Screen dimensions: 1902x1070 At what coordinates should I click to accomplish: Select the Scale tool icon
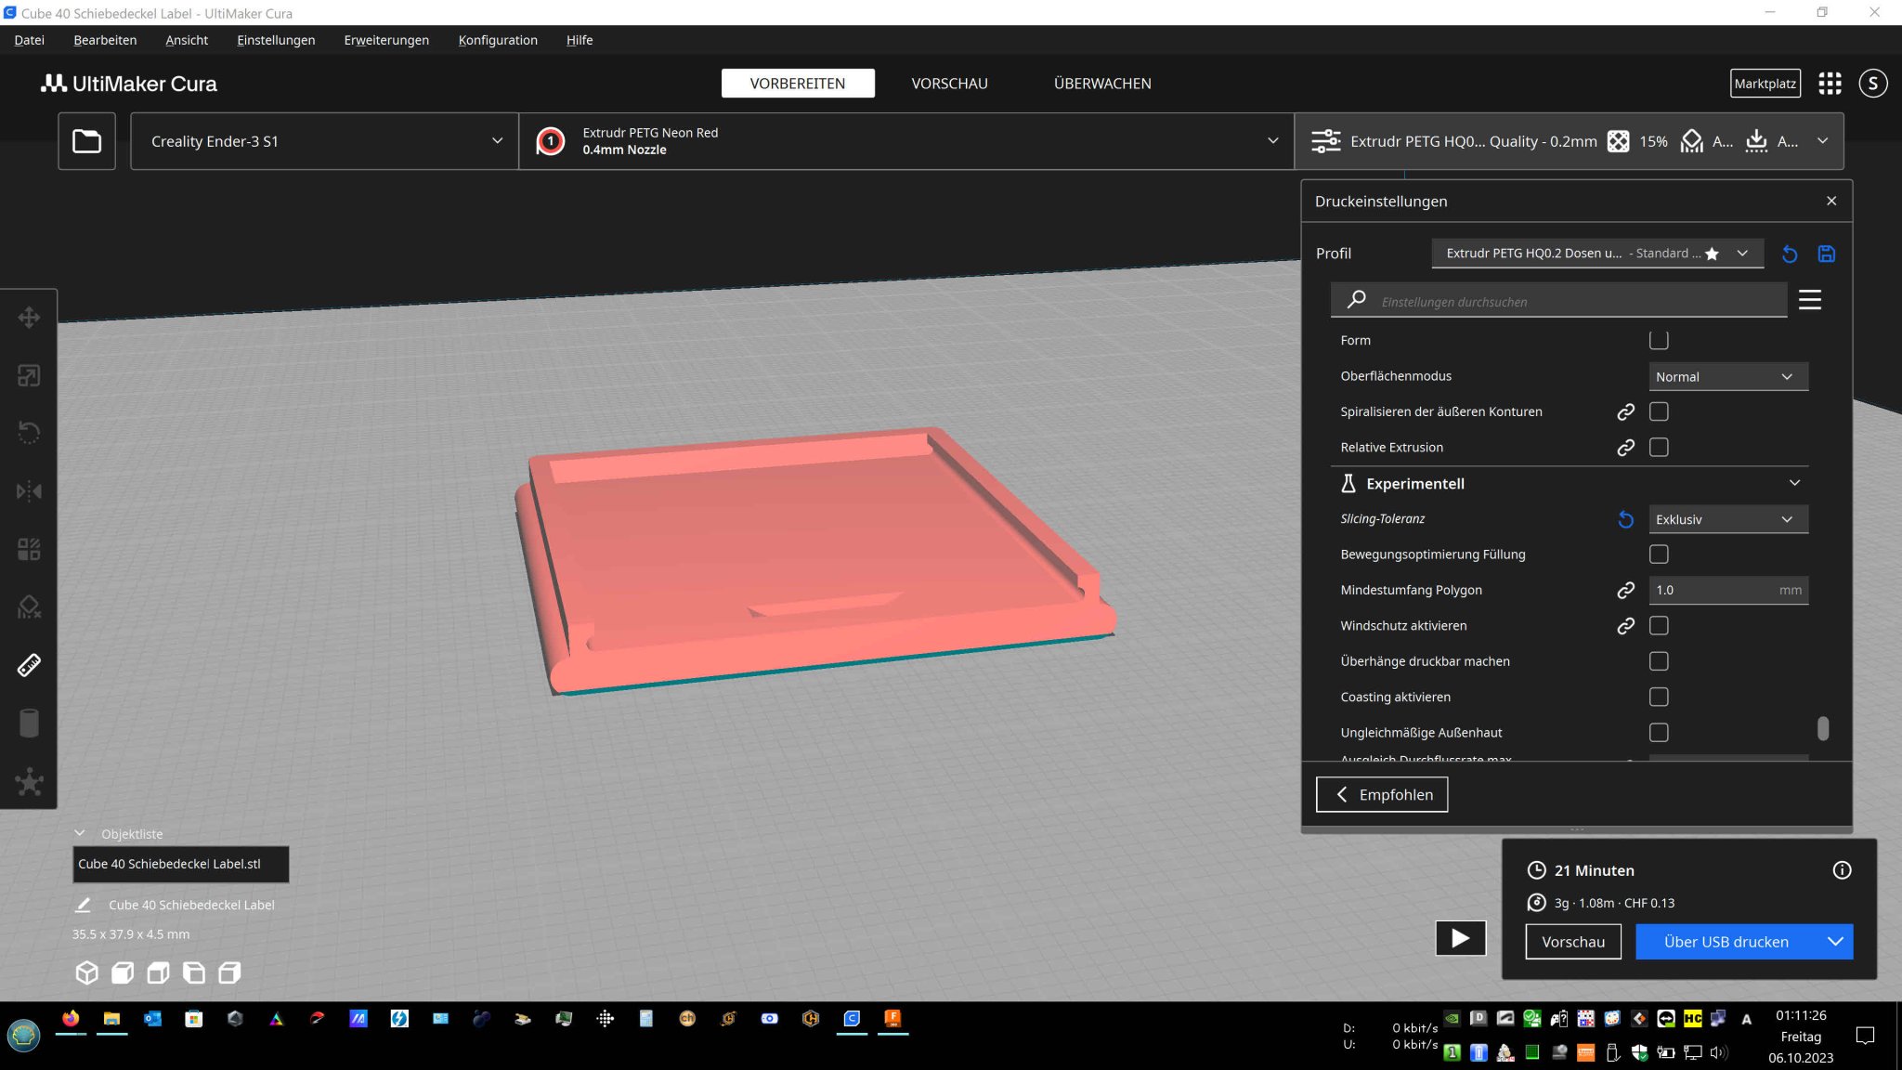[x=29, y=375]
